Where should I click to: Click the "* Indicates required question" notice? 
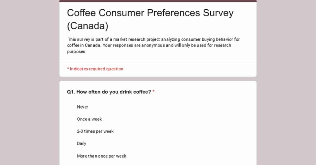[x=95, y=69]
